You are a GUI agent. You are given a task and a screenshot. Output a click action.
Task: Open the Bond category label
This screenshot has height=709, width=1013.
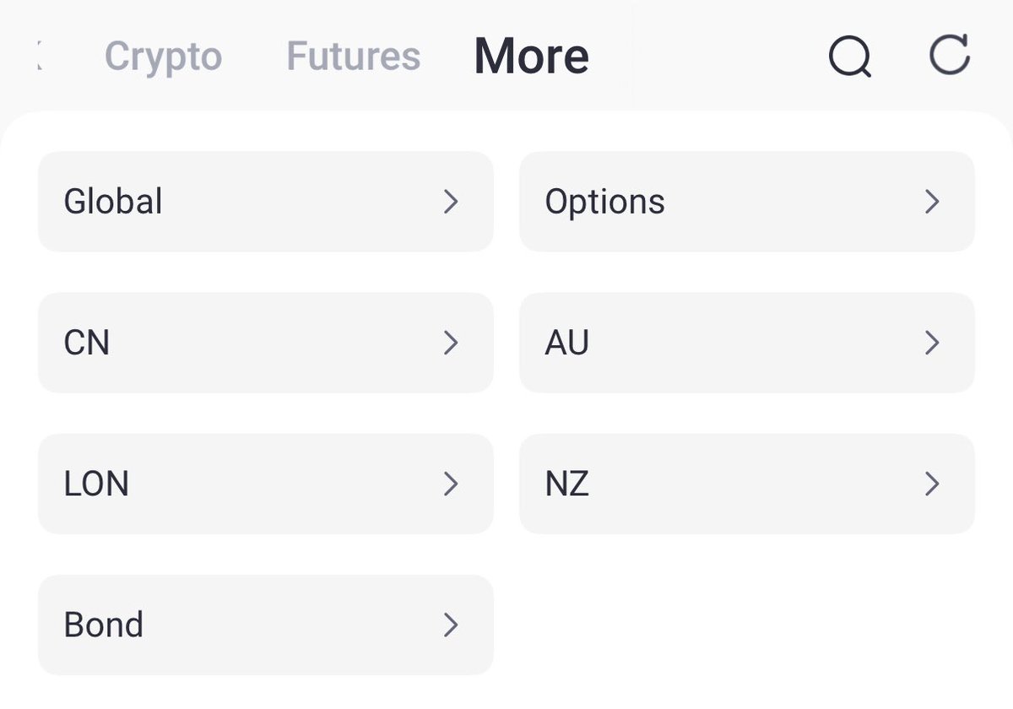pyautogui.click(x=104, y=625)
